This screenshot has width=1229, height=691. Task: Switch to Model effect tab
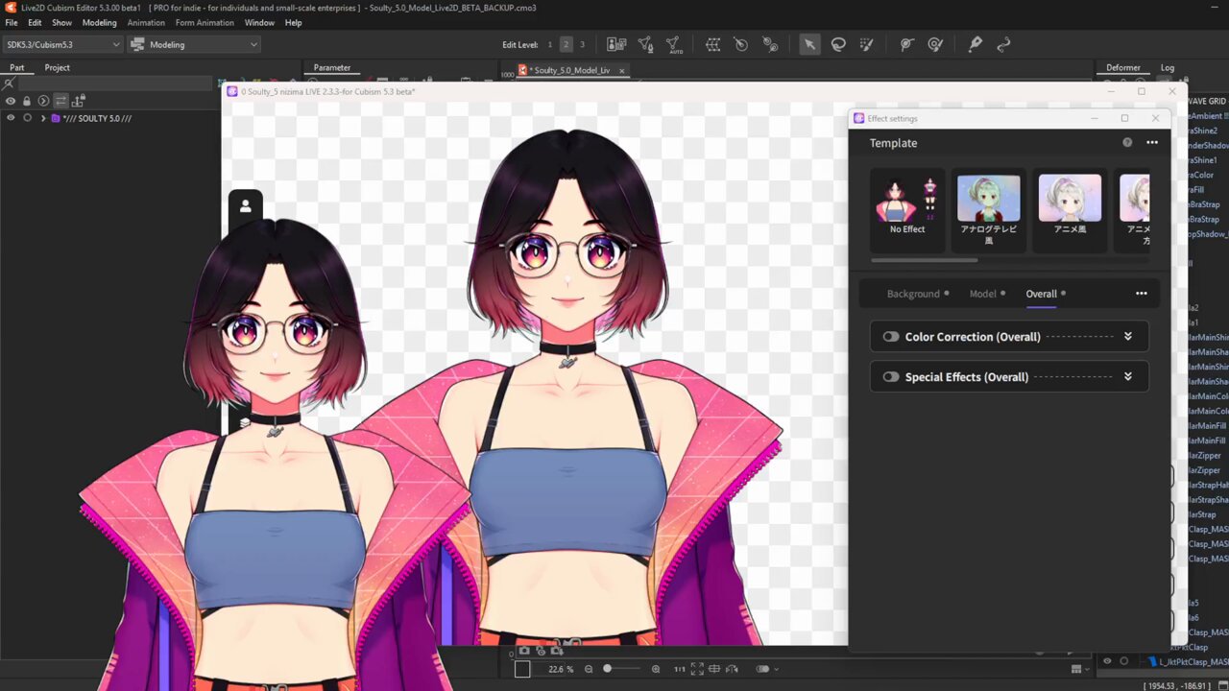(982, 294)
